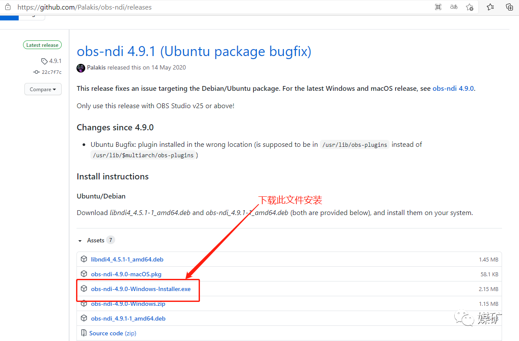Click the Source code zip file icon
This screenshot has width=519, height=341.
84,333
